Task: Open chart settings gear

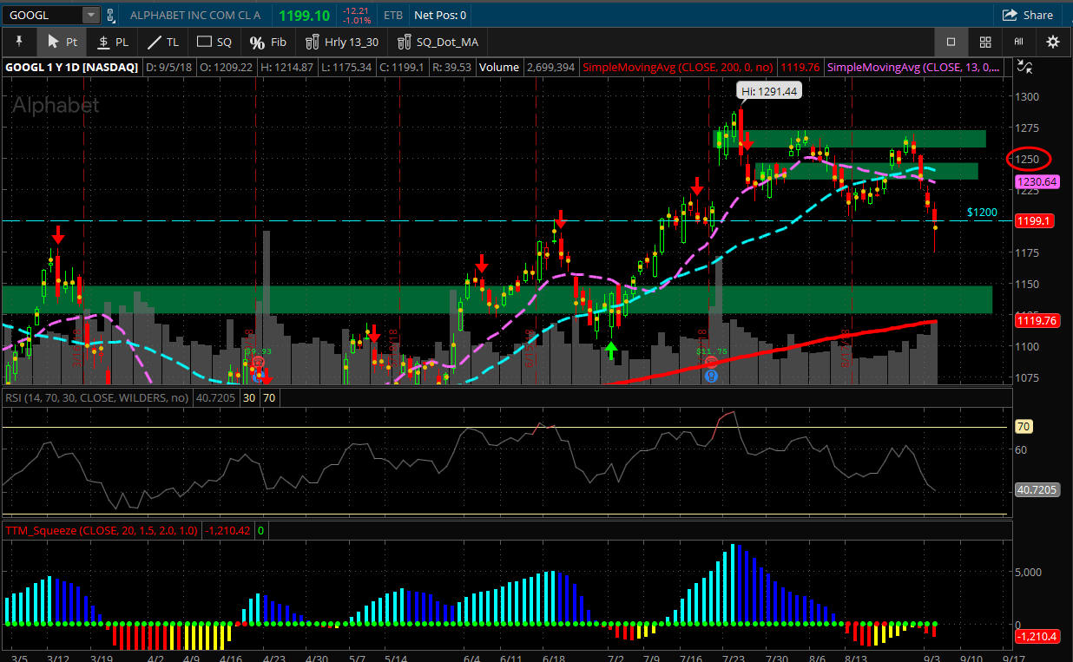Action: coord(1052,42)
